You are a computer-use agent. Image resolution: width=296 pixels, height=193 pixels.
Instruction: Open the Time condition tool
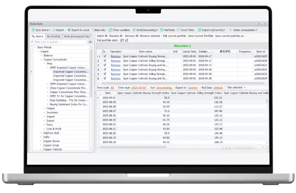point(111,30)
